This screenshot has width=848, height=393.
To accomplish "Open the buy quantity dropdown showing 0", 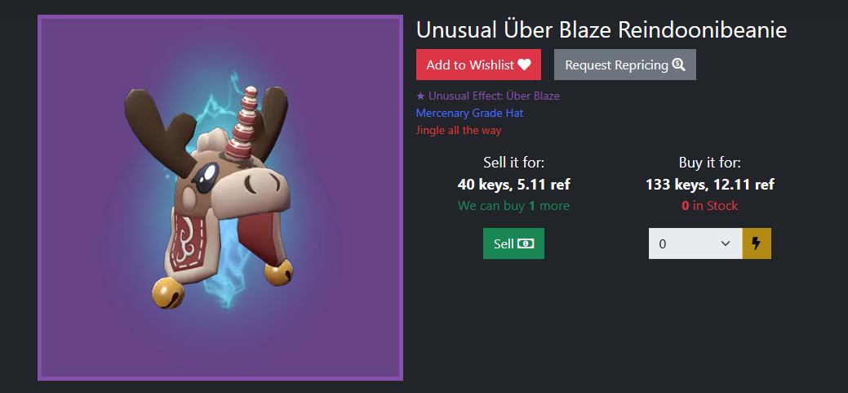I will click(695, 243).
